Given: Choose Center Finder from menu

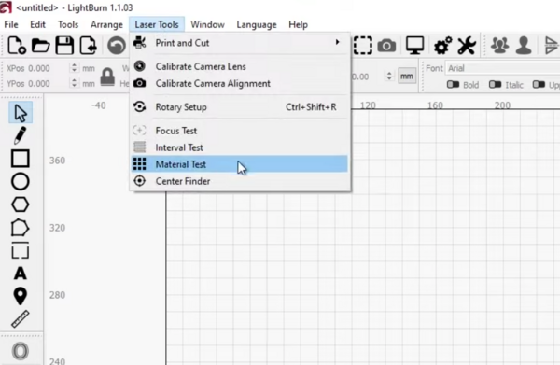Looking at the screenshot, I should (x=239, y=181).
